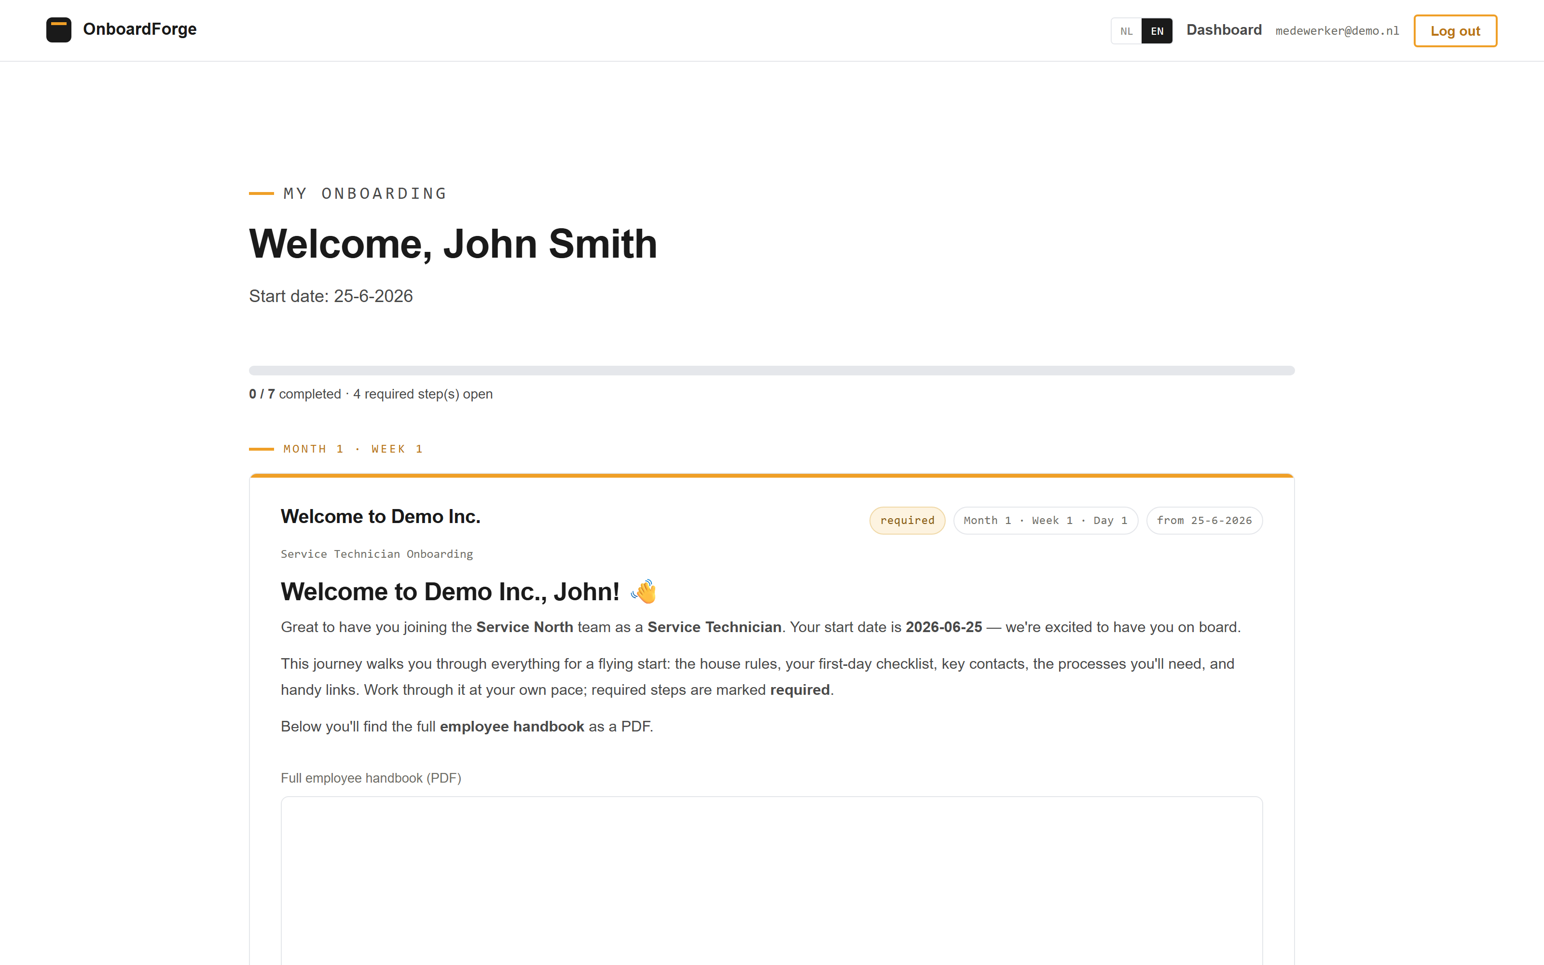The image size is (1544, 965).
Task: Click the medewerker@demo.nl account email
Action: pos(1337,30)
